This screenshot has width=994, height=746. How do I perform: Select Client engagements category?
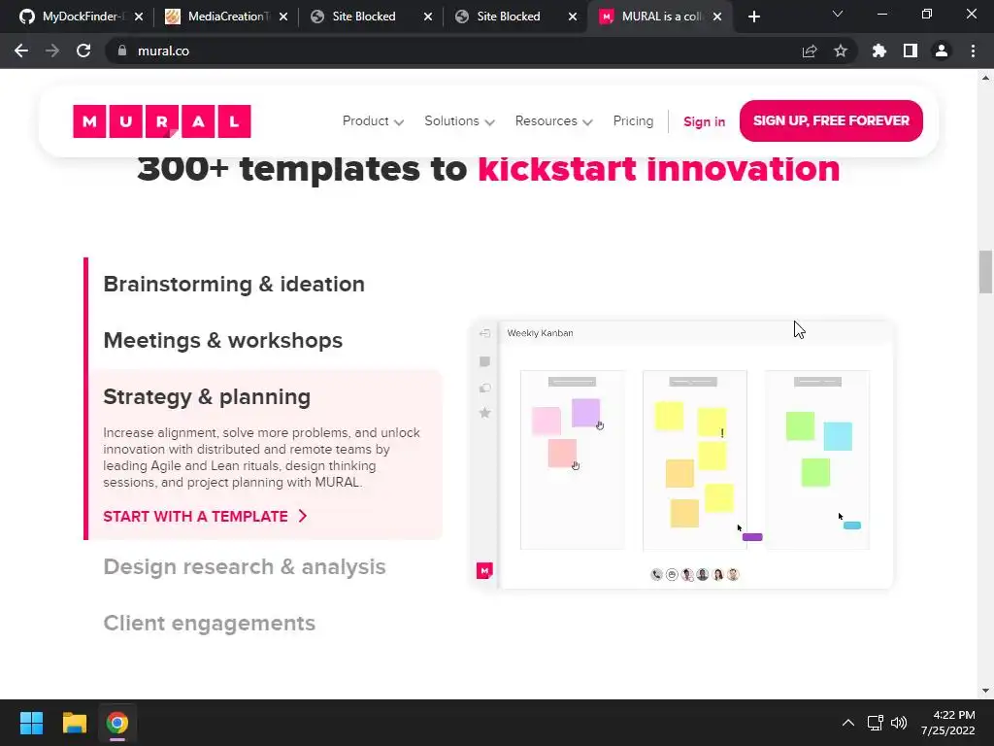[210, 624]
